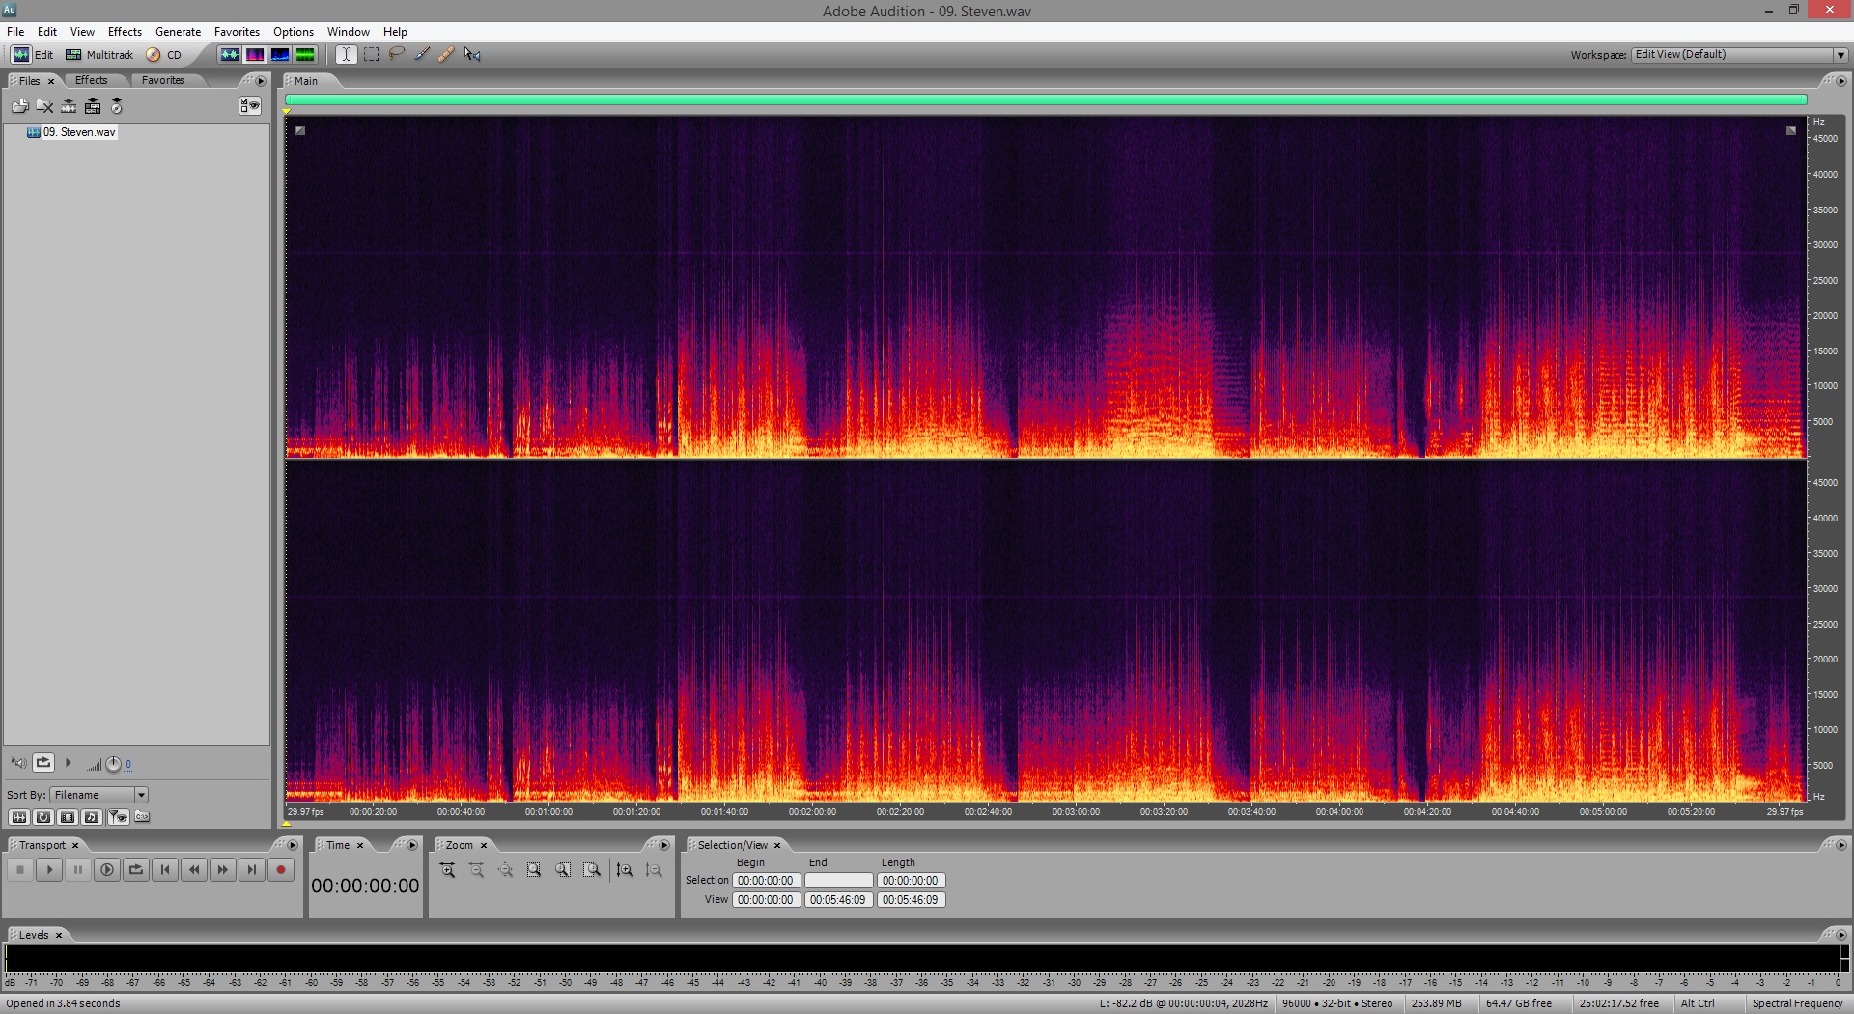Click the Stop transport button

[x=20, y=870]
